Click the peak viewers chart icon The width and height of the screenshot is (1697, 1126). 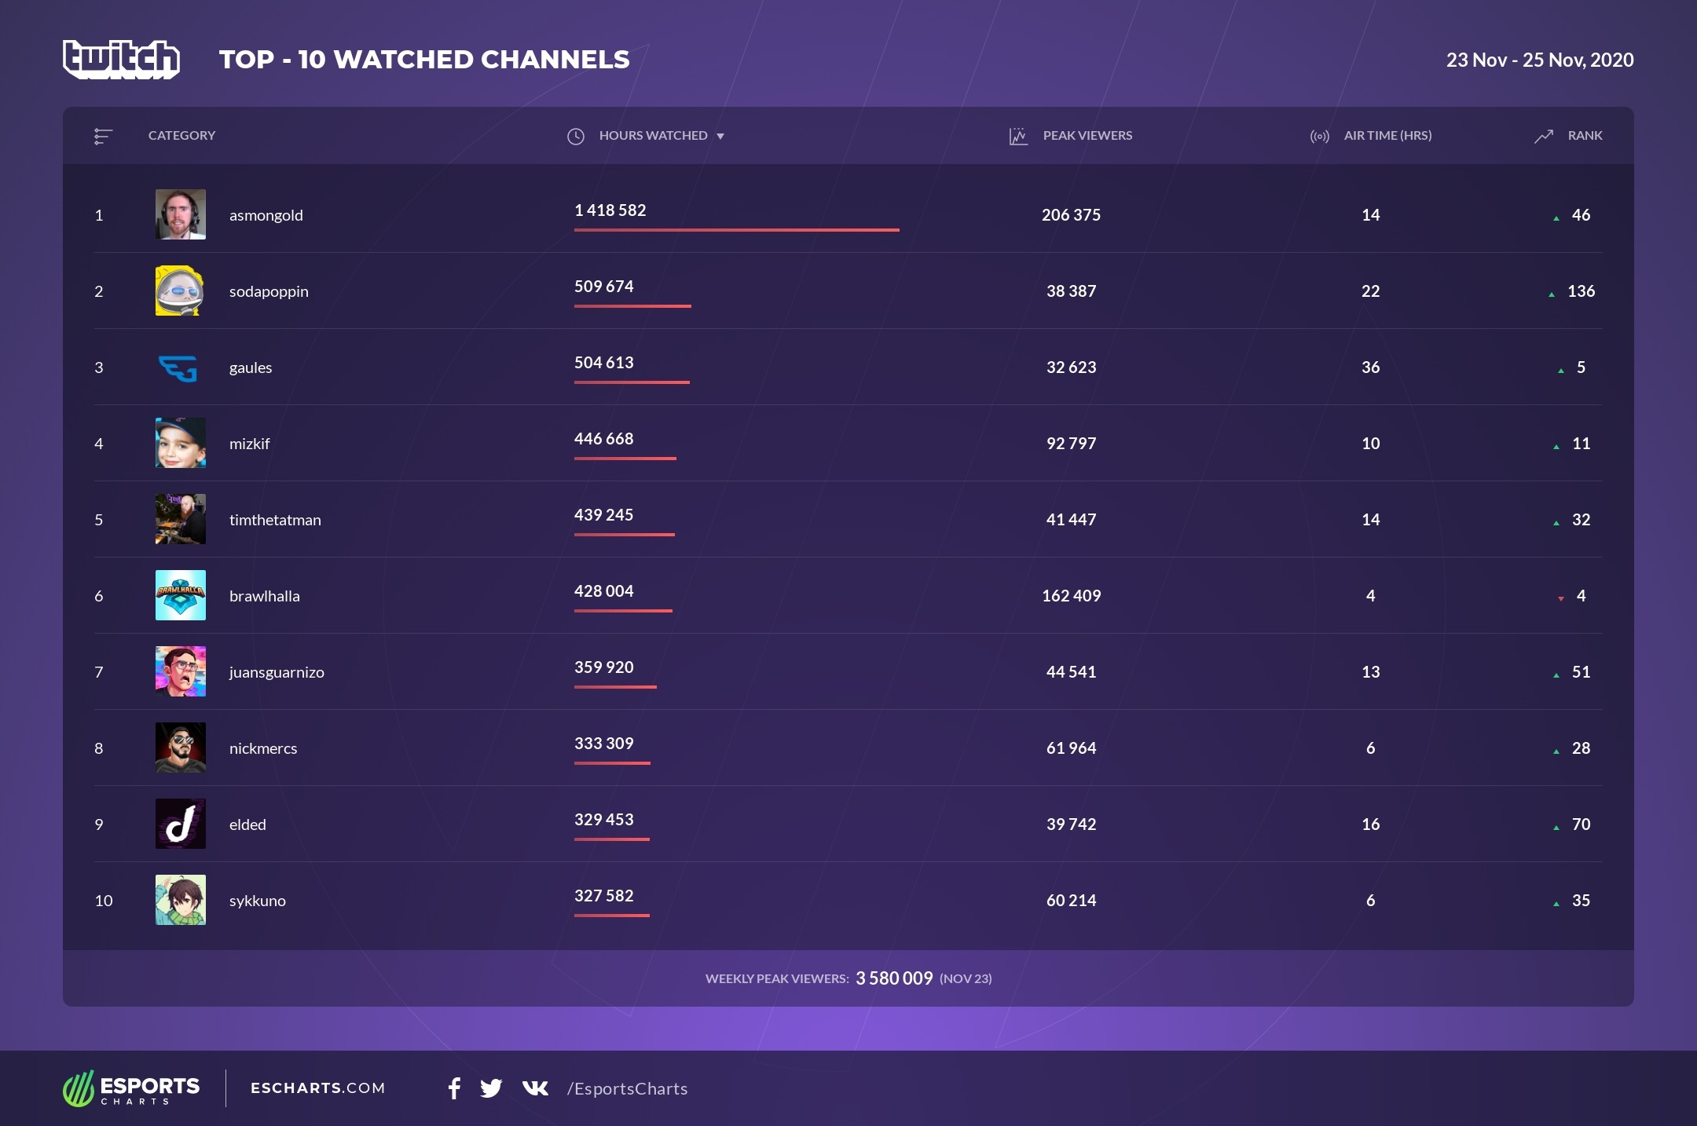(1018, 136)
